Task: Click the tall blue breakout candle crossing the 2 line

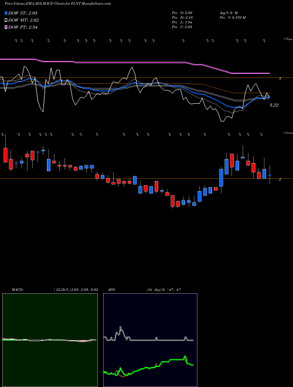Action: (222, 178)
